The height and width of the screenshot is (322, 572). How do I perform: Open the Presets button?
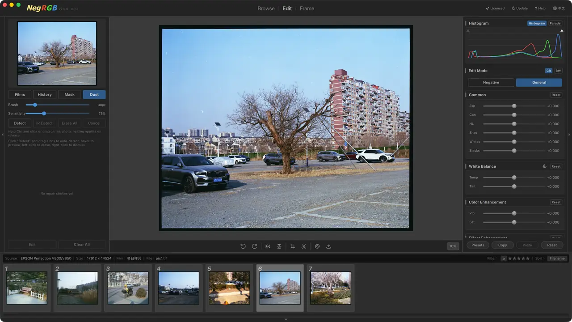point(478,245)
